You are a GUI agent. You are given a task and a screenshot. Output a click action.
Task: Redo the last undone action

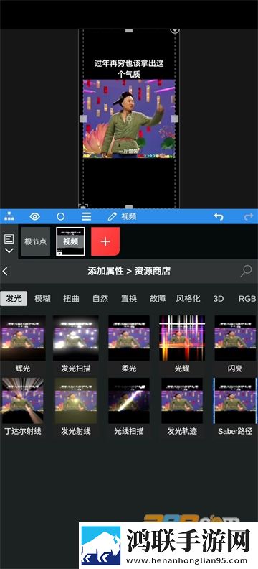click(x=249, y=217)
